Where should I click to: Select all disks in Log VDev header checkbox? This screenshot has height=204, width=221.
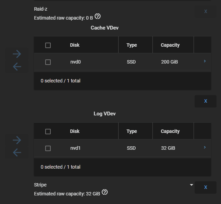[48, 132]
